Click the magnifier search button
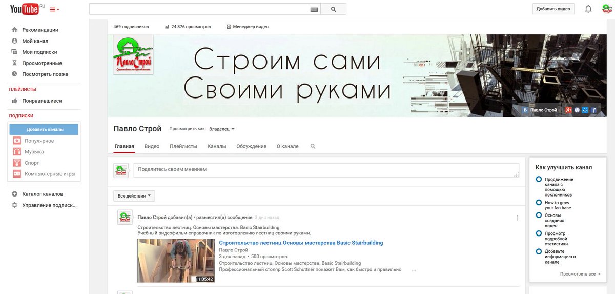The height and width of the screenshot is (294, 615). pos(333,9)
